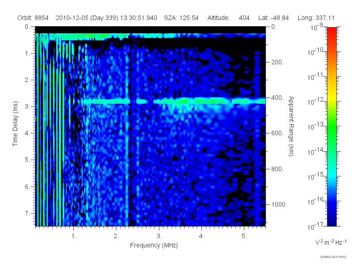The image size is (354, 266).
Task: Click the '6.' tick on the time delay axis
Action: pos(27,187)
